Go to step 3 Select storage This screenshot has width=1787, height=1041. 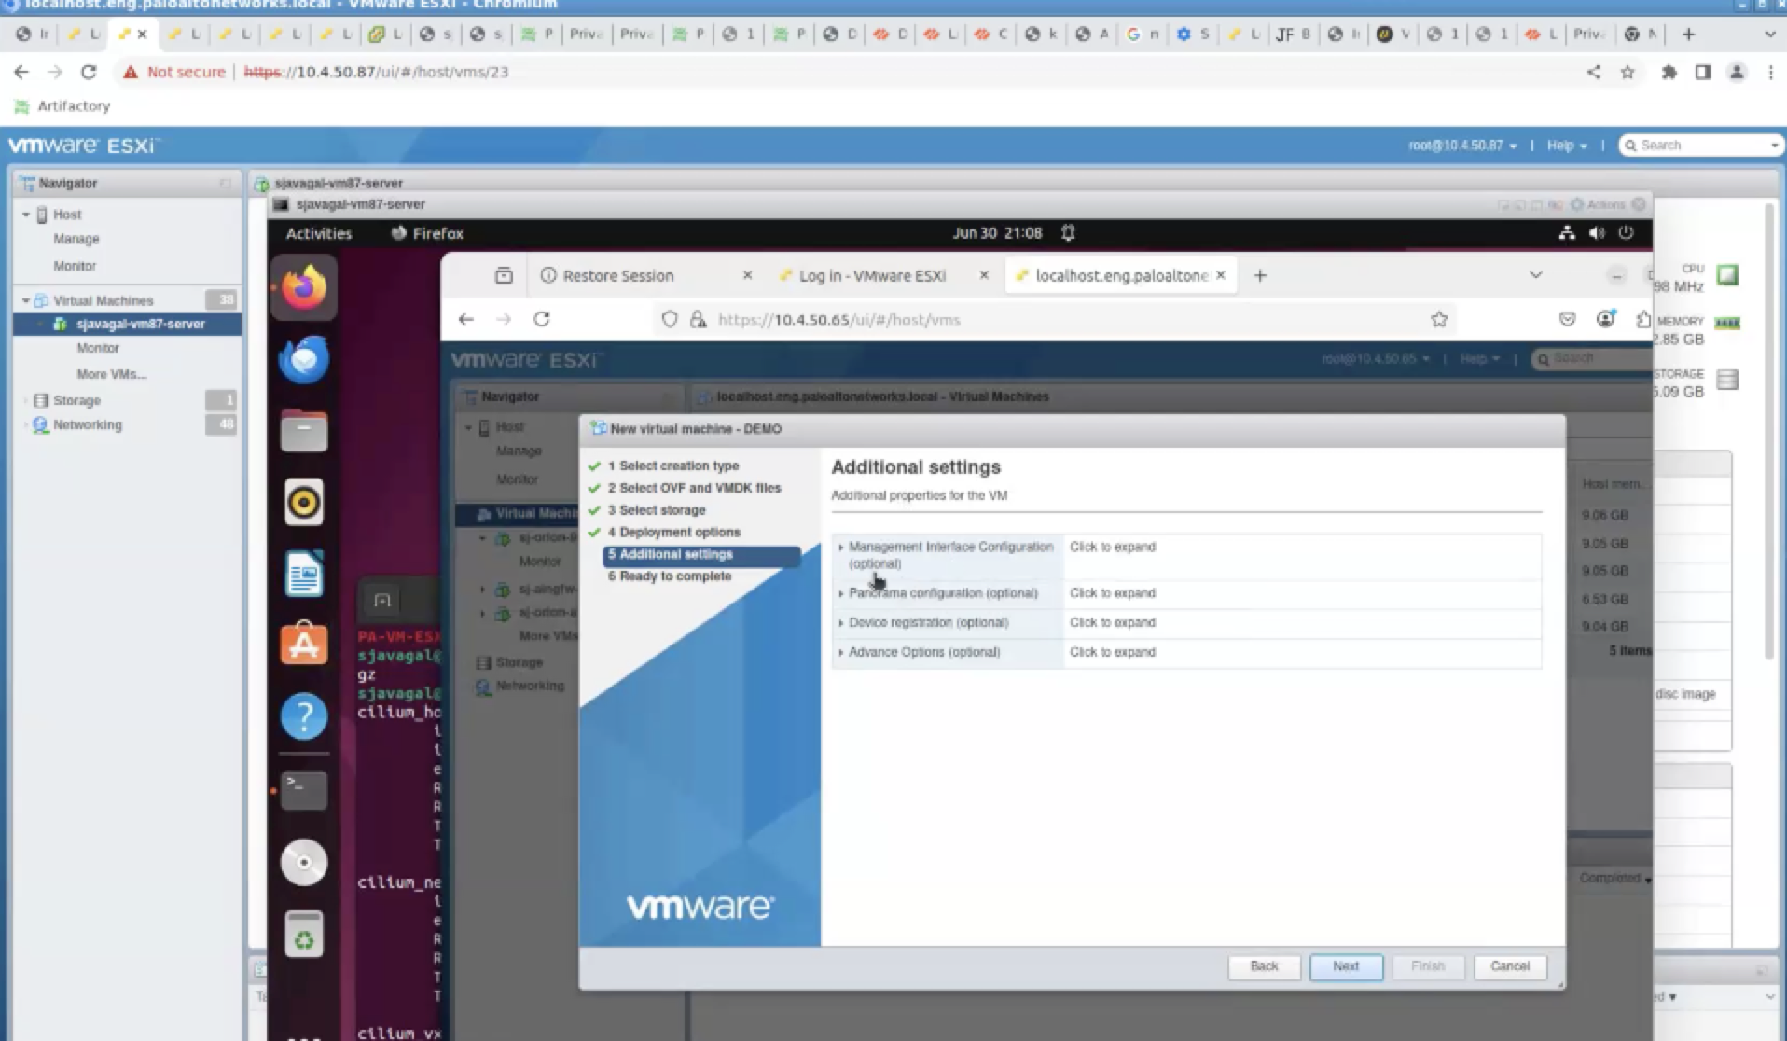pos(656,510)
